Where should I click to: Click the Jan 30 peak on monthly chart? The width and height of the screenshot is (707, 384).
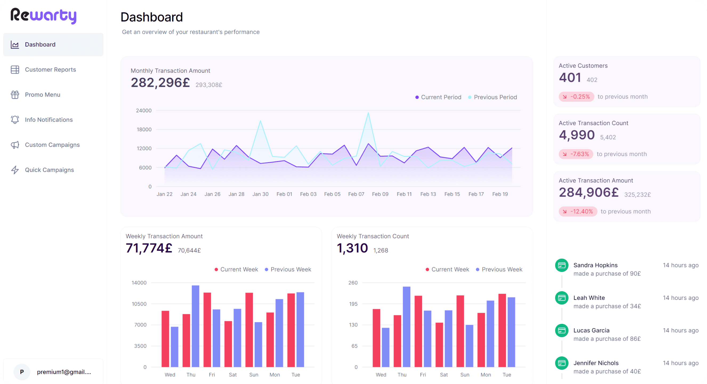(x=260, y=121)
